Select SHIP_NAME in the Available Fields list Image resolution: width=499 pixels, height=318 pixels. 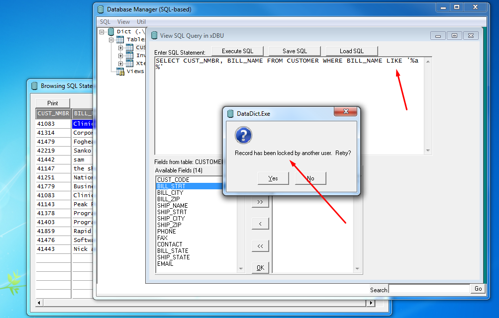(x=172, y=206)
